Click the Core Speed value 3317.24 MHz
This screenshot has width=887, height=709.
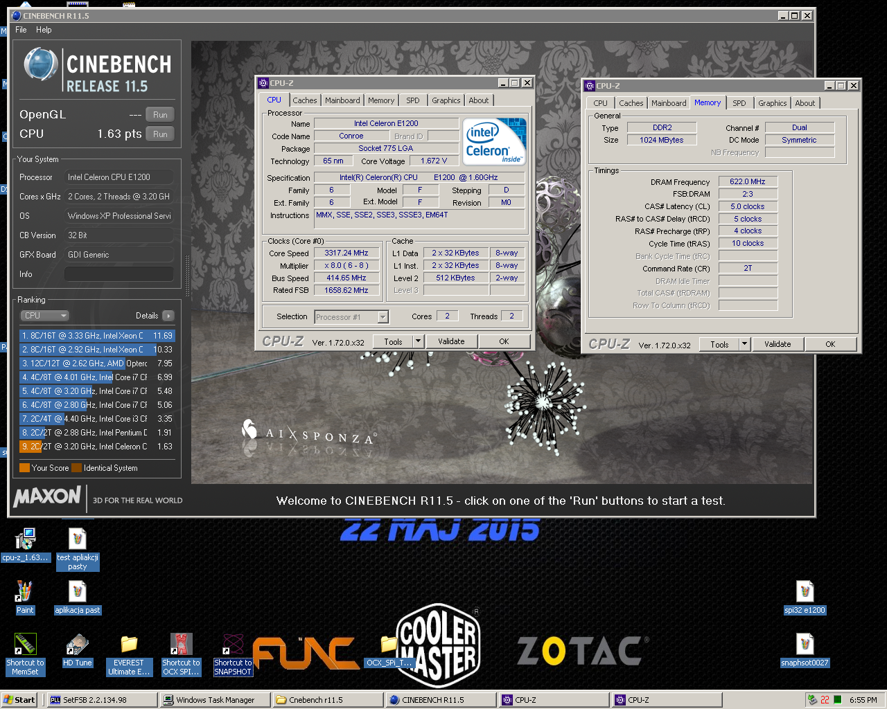(346, 253)
